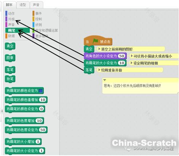179x156 pixels.
Task: Select the 图章 stamp block
Action: pos(10,58)
